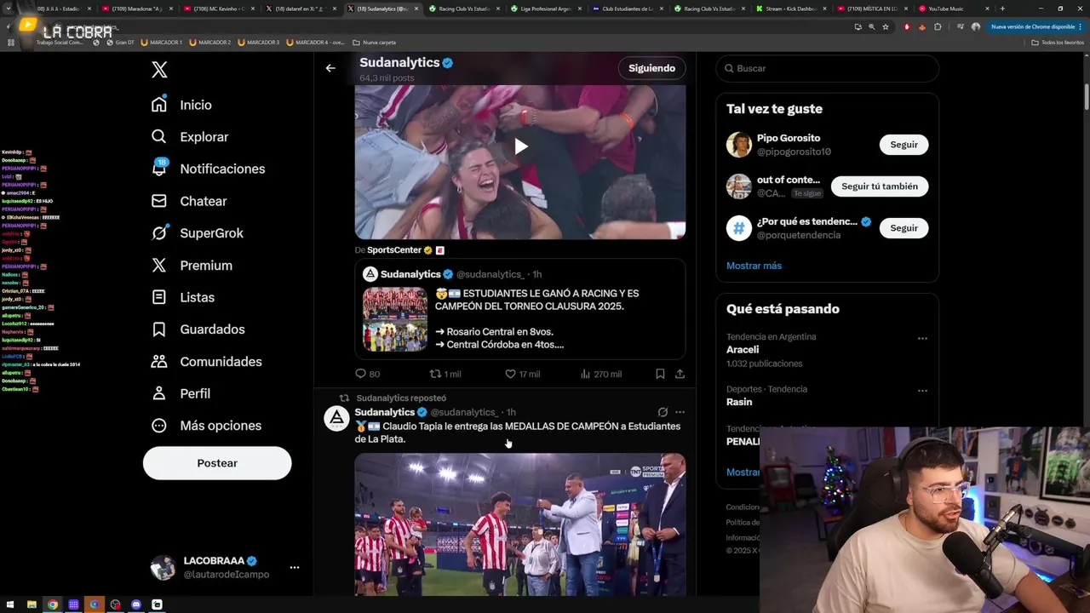Open Perfil in sidebar
This screenshot has height=613, width=1090.
[x=181, y=393]
